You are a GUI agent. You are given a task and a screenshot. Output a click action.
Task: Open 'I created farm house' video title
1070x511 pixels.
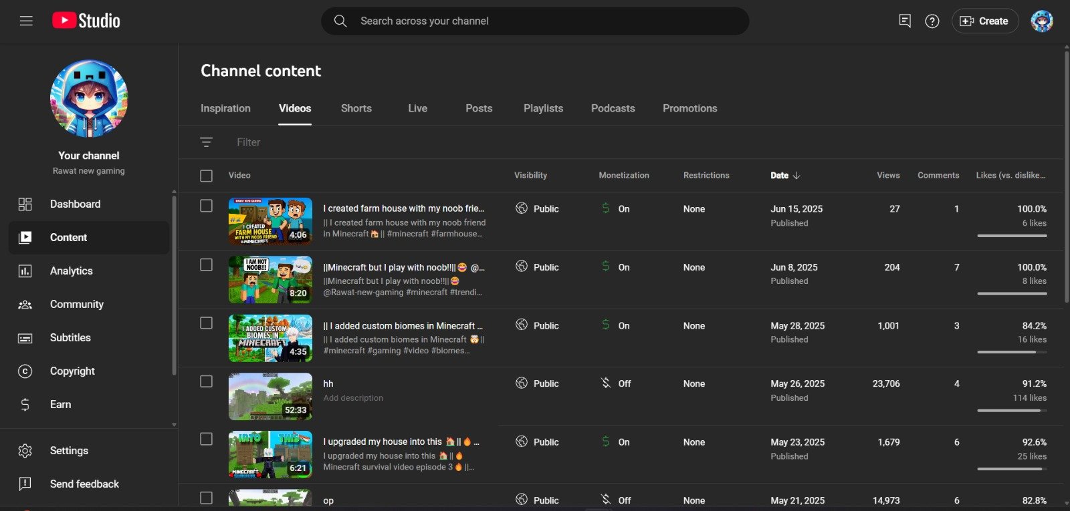[403, 208]
